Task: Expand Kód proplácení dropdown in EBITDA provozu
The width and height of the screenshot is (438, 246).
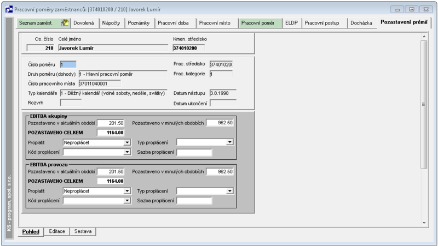Action: (127, 200)
